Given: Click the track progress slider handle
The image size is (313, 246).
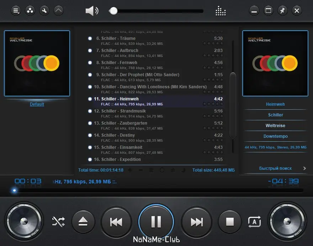Looking at the screenshot, I should (x=14, y=190).
